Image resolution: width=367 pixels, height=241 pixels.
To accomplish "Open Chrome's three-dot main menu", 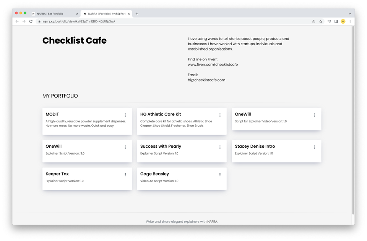I will 350,21.
